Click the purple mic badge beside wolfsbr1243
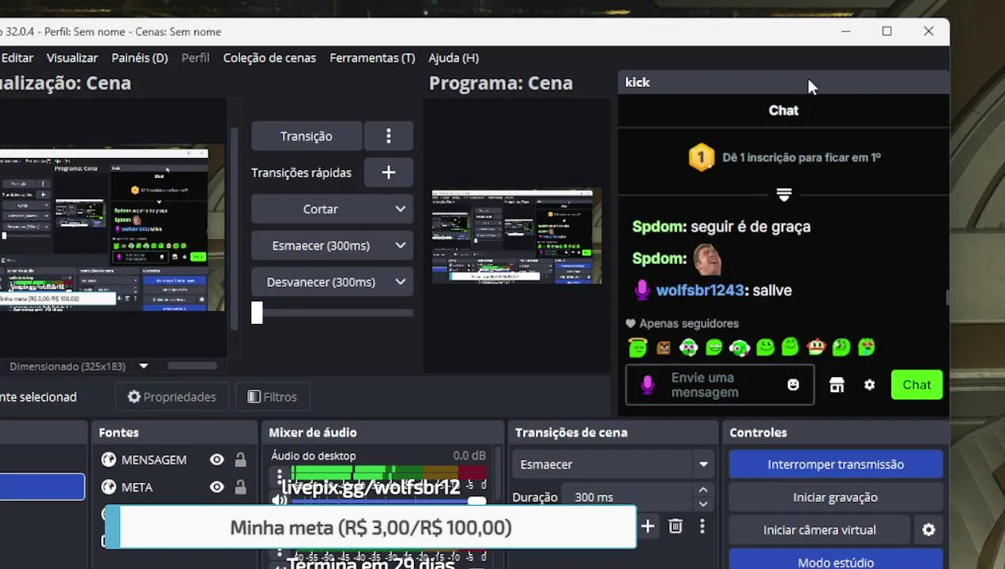This screenshot has width=1005, height=569. coord(642,290)
